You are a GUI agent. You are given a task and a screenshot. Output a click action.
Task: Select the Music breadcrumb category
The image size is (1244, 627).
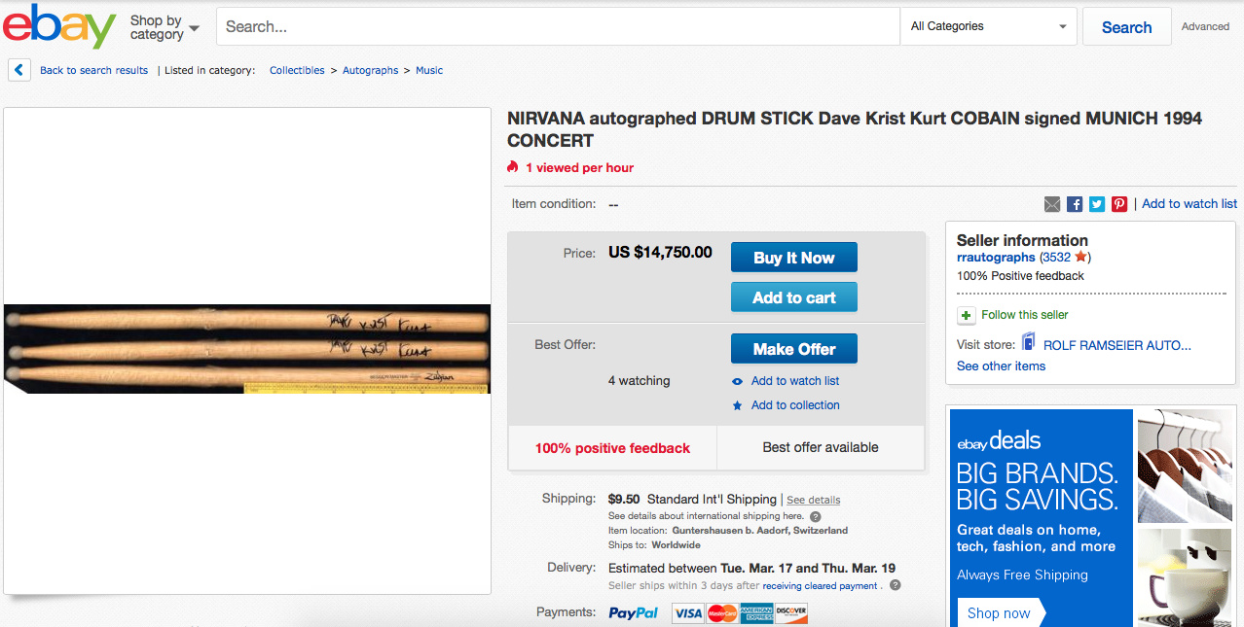coord(429,70)
